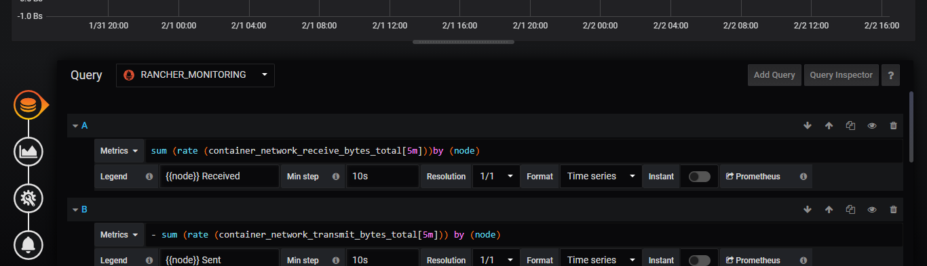Click Add Query button
Screen dimensions: 927x266
point(774,75)
